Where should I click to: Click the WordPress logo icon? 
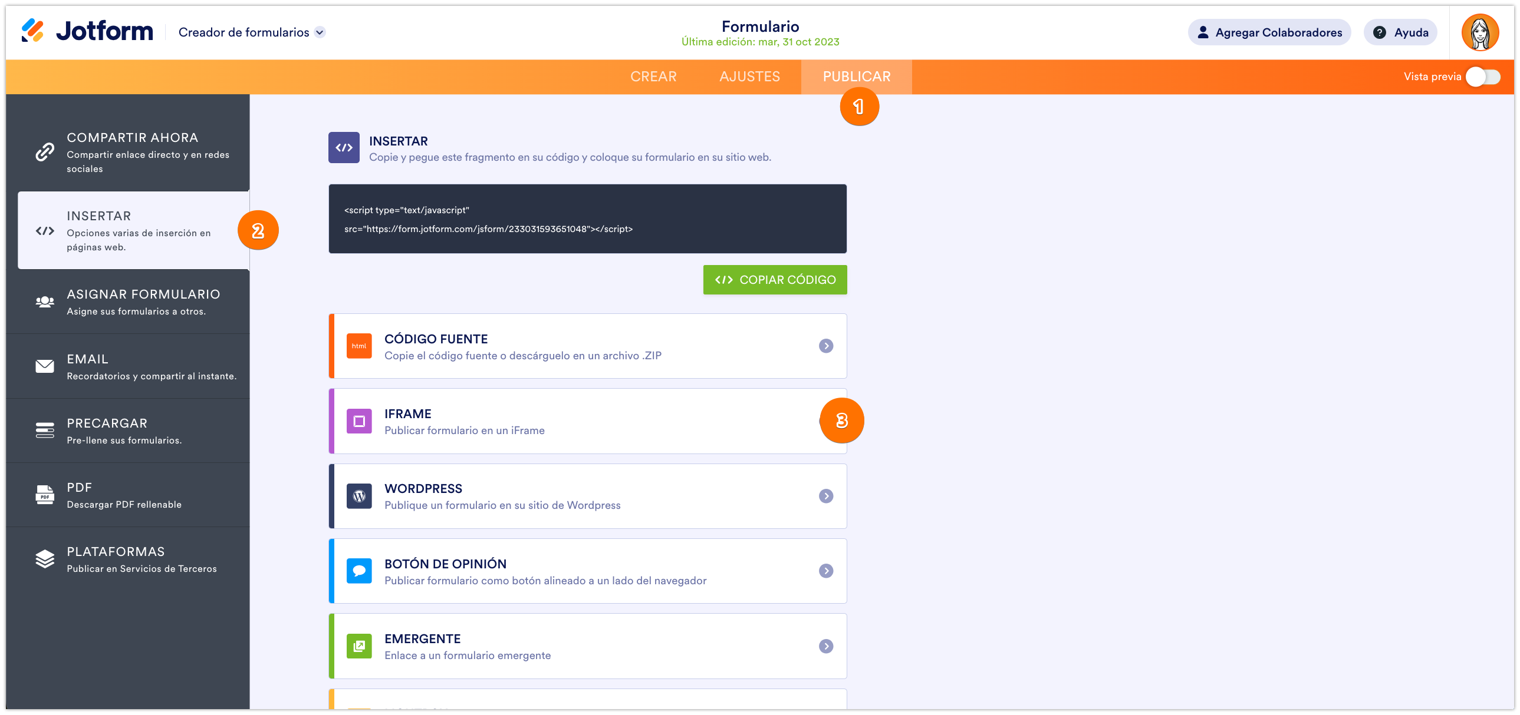tap(358, 496)
